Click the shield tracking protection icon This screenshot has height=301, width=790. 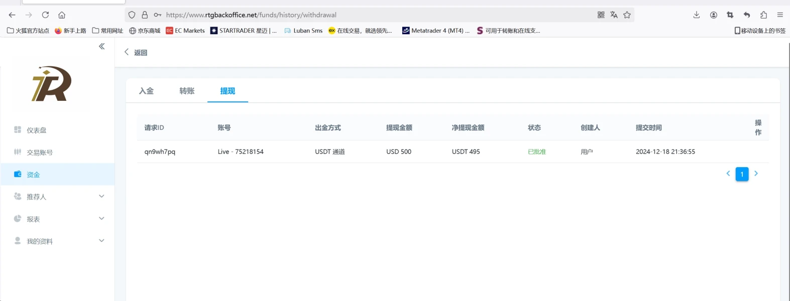[x=132, y=15]
